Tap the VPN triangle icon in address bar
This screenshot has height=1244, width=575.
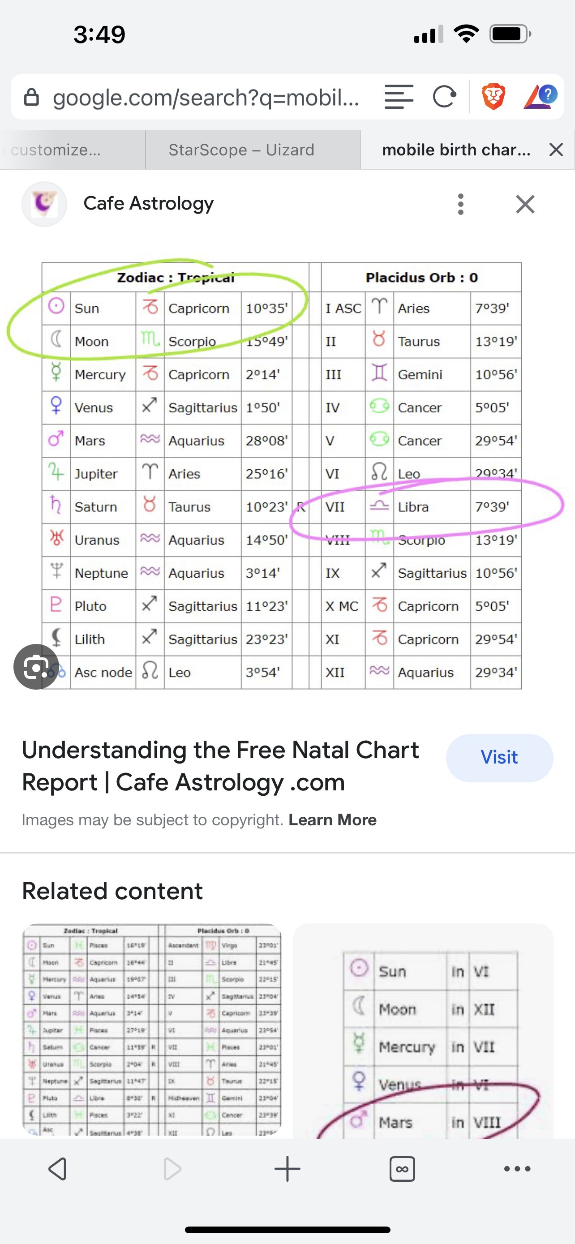point(540,97)
